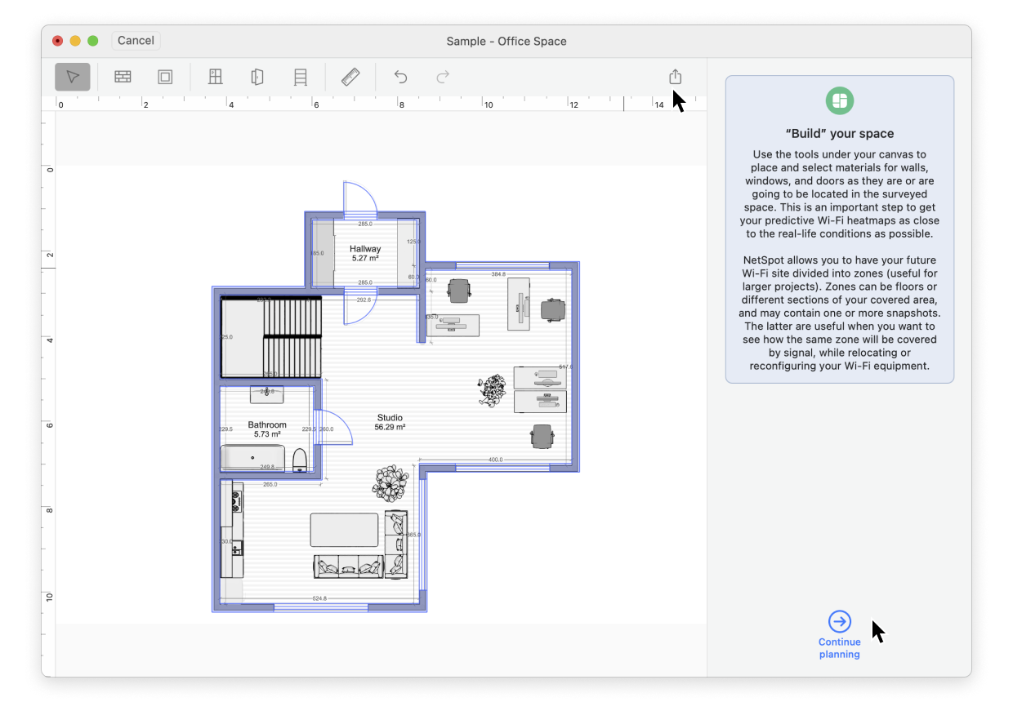Click the undo arrow
The image size is (1013, 702).
pyautogui.click(x=400, y=77)
